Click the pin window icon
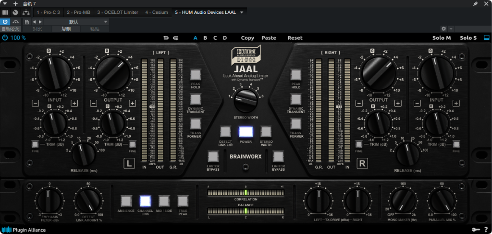 (475, 4)
